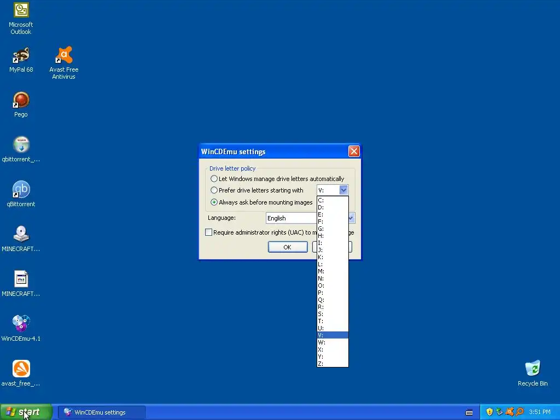Image resolution: width=560 pixels, height=420 pixels.
Task: Pick T: in the drive letter list
Action: point(332,321)
